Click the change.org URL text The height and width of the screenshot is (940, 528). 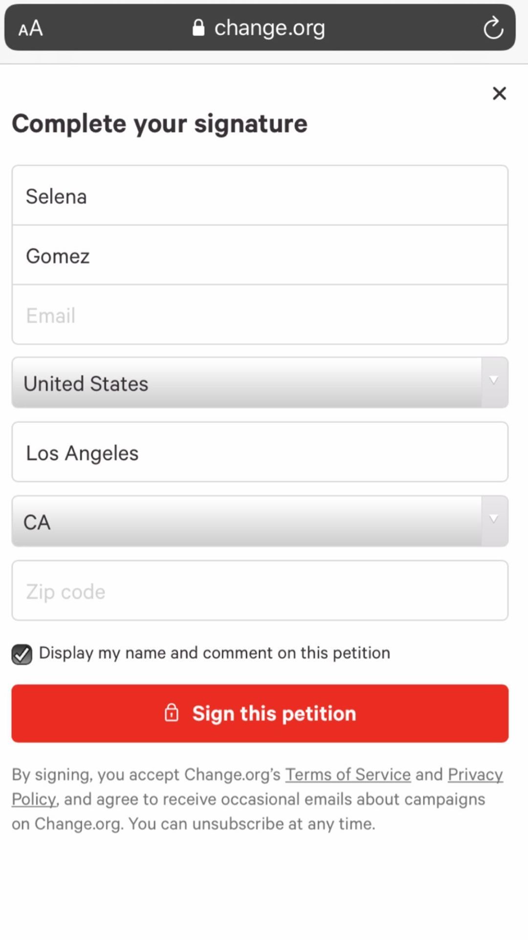(269, 28)
